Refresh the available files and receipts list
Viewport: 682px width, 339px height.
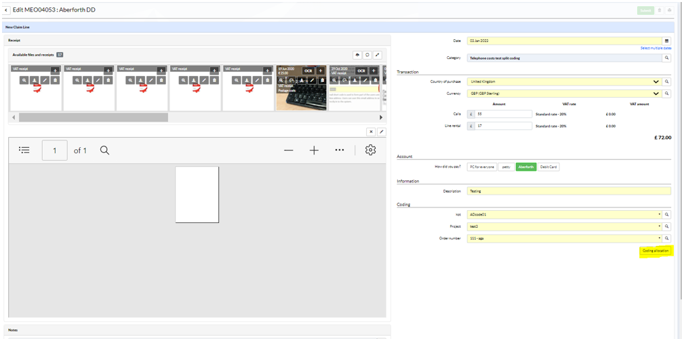367,55
